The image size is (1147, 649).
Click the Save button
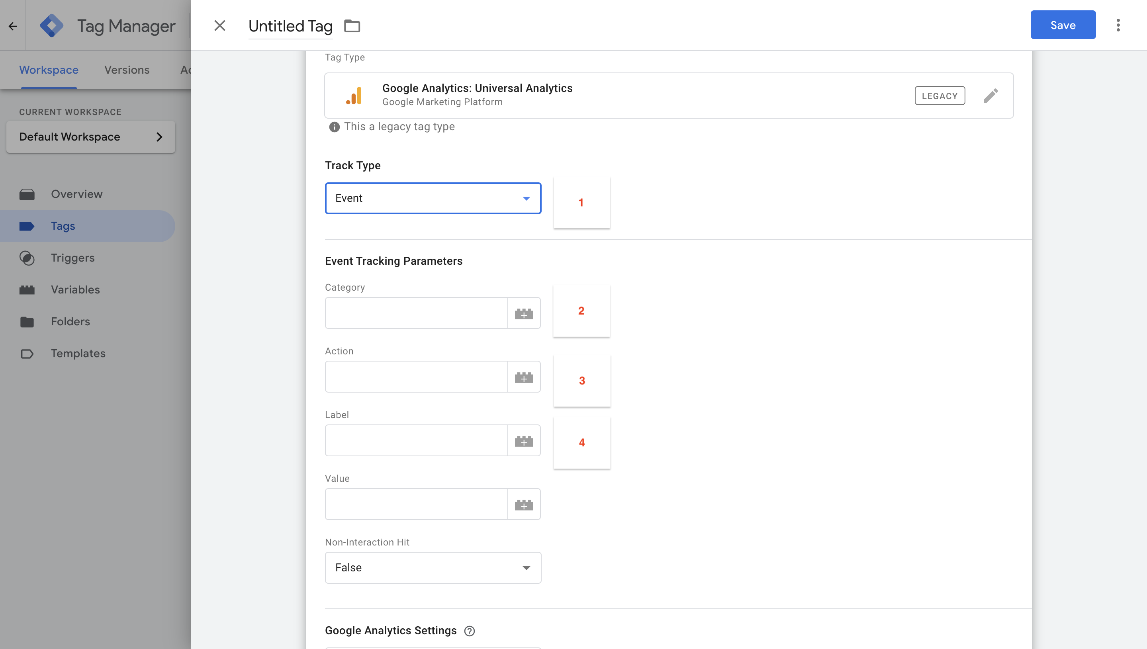click(x=1062, y=25)
